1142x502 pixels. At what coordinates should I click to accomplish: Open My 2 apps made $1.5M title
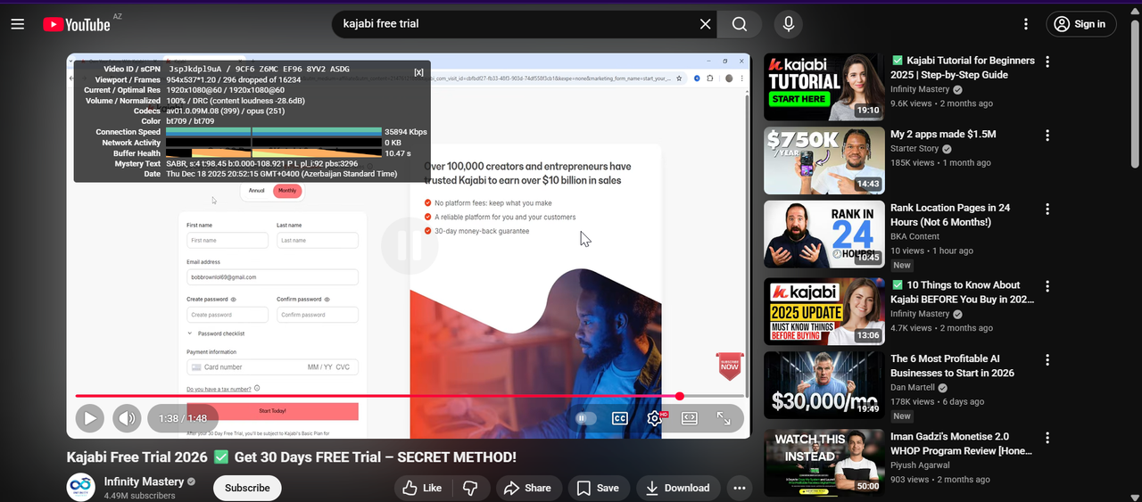coord(943,134)
